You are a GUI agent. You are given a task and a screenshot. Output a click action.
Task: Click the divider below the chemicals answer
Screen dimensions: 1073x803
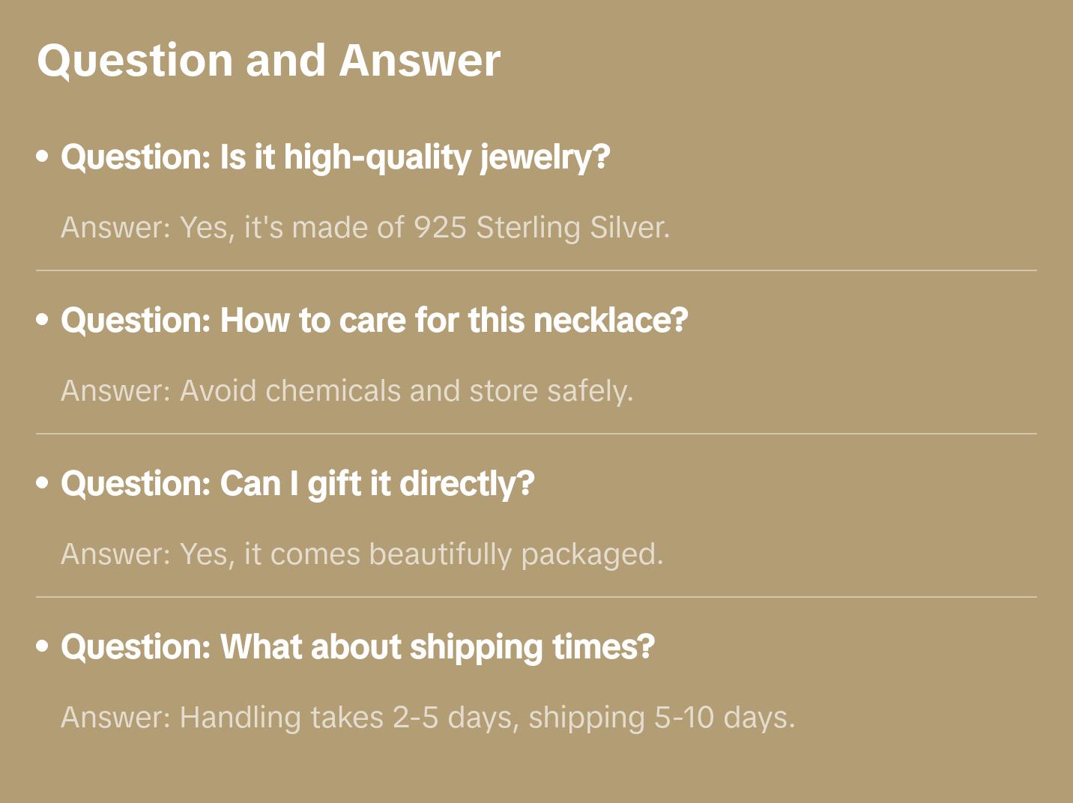[x=536, y=434]
